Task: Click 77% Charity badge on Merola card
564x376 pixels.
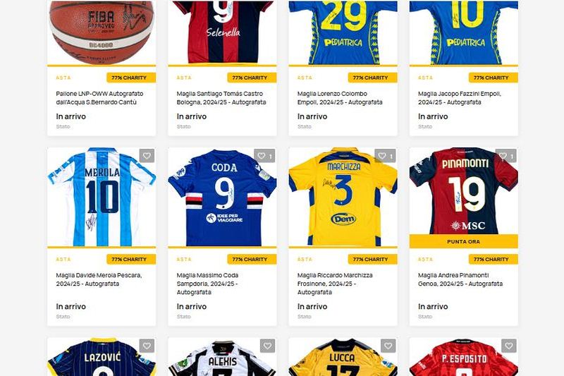Action: 131,259
